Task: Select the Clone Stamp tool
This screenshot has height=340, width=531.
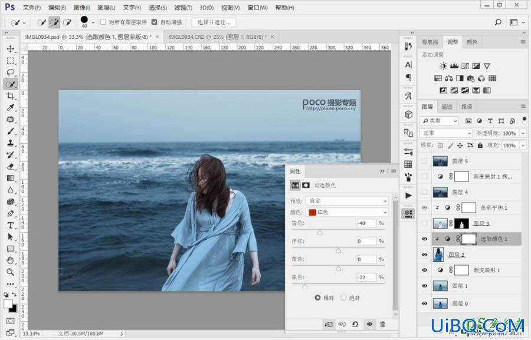Action: click(x=11, y=143)
